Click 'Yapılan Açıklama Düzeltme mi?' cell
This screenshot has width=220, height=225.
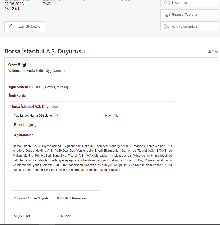pyautogui.click(x=56, y=116)
